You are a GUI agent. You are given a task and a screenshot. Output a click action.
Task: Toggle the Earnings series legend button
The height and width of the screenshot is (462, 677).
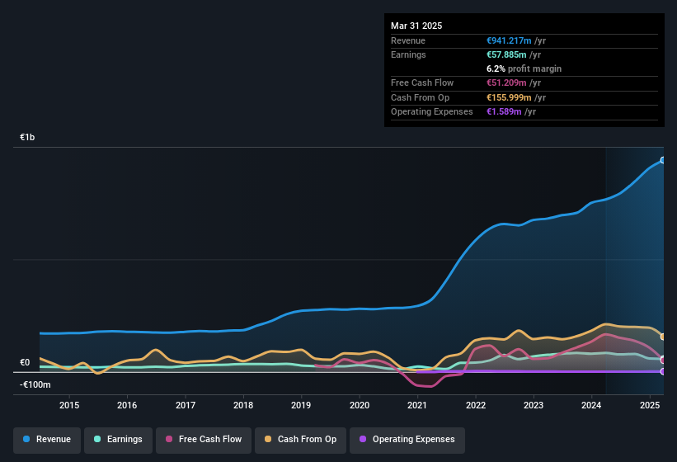coord(118,440)
